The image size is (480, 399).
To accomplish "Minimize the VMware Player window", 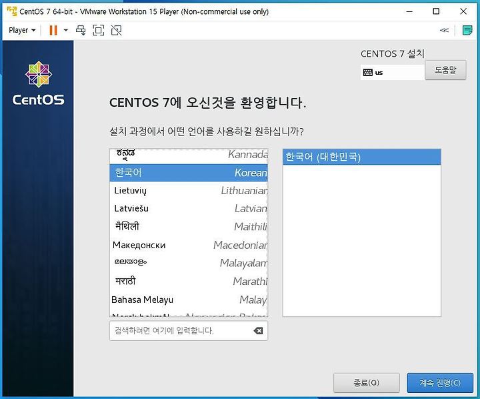I will pos(409,11).
